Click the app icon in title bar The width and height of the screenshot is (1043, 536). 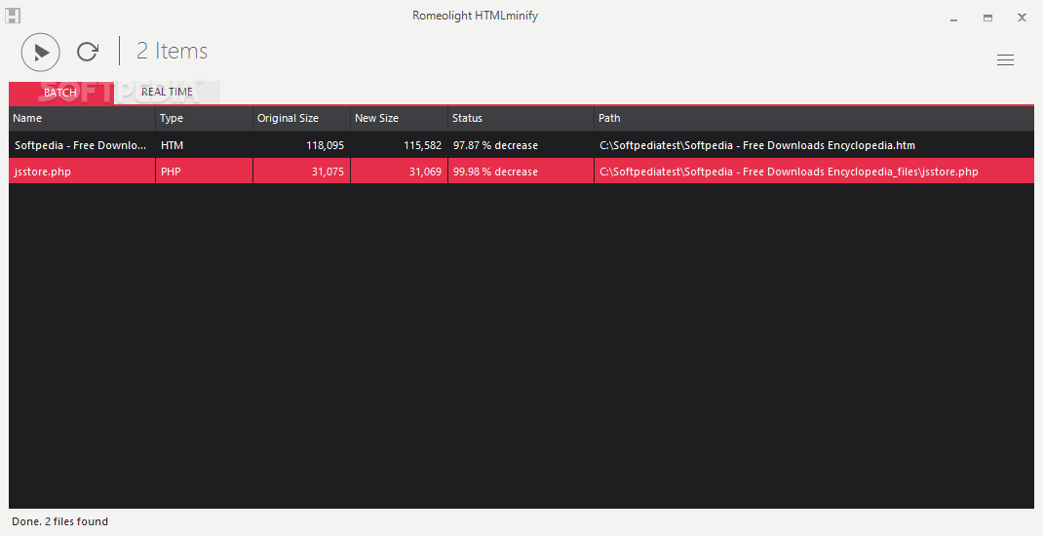click(13, 16)
